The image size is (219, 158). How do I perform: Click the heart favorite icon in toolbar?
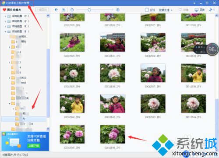pyautogui.click(x=180, y=10)
